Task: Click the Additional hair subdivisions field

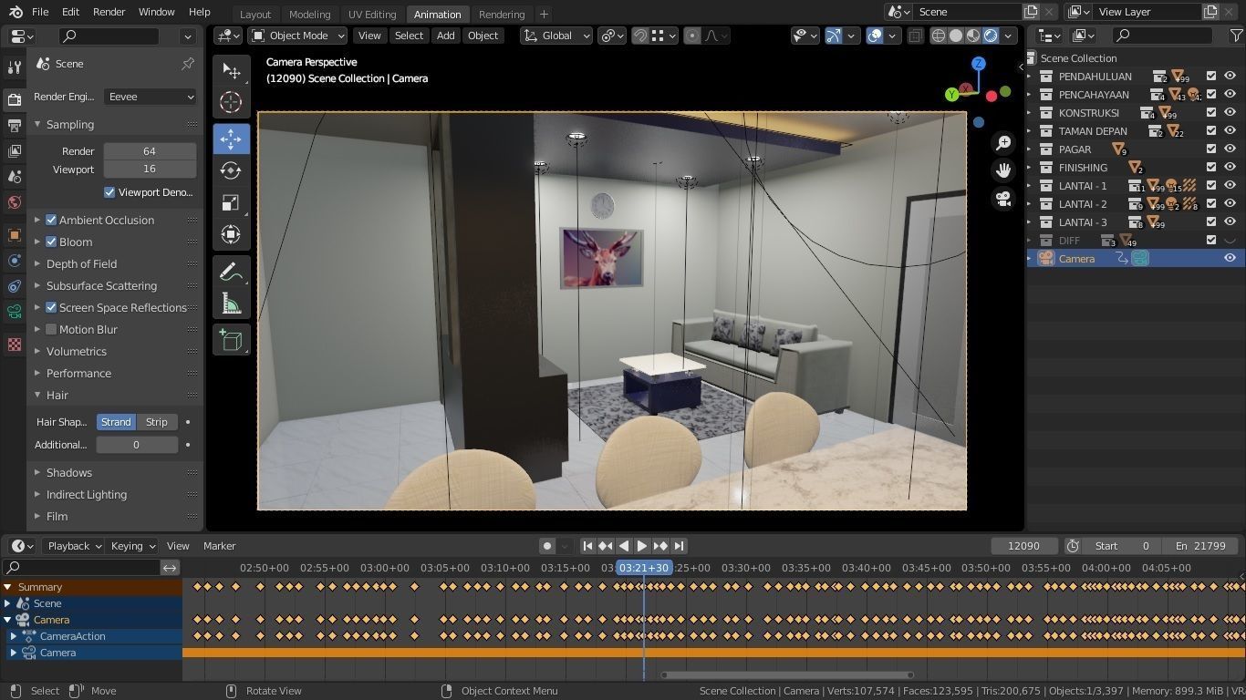Action: [x=137, y=445]
